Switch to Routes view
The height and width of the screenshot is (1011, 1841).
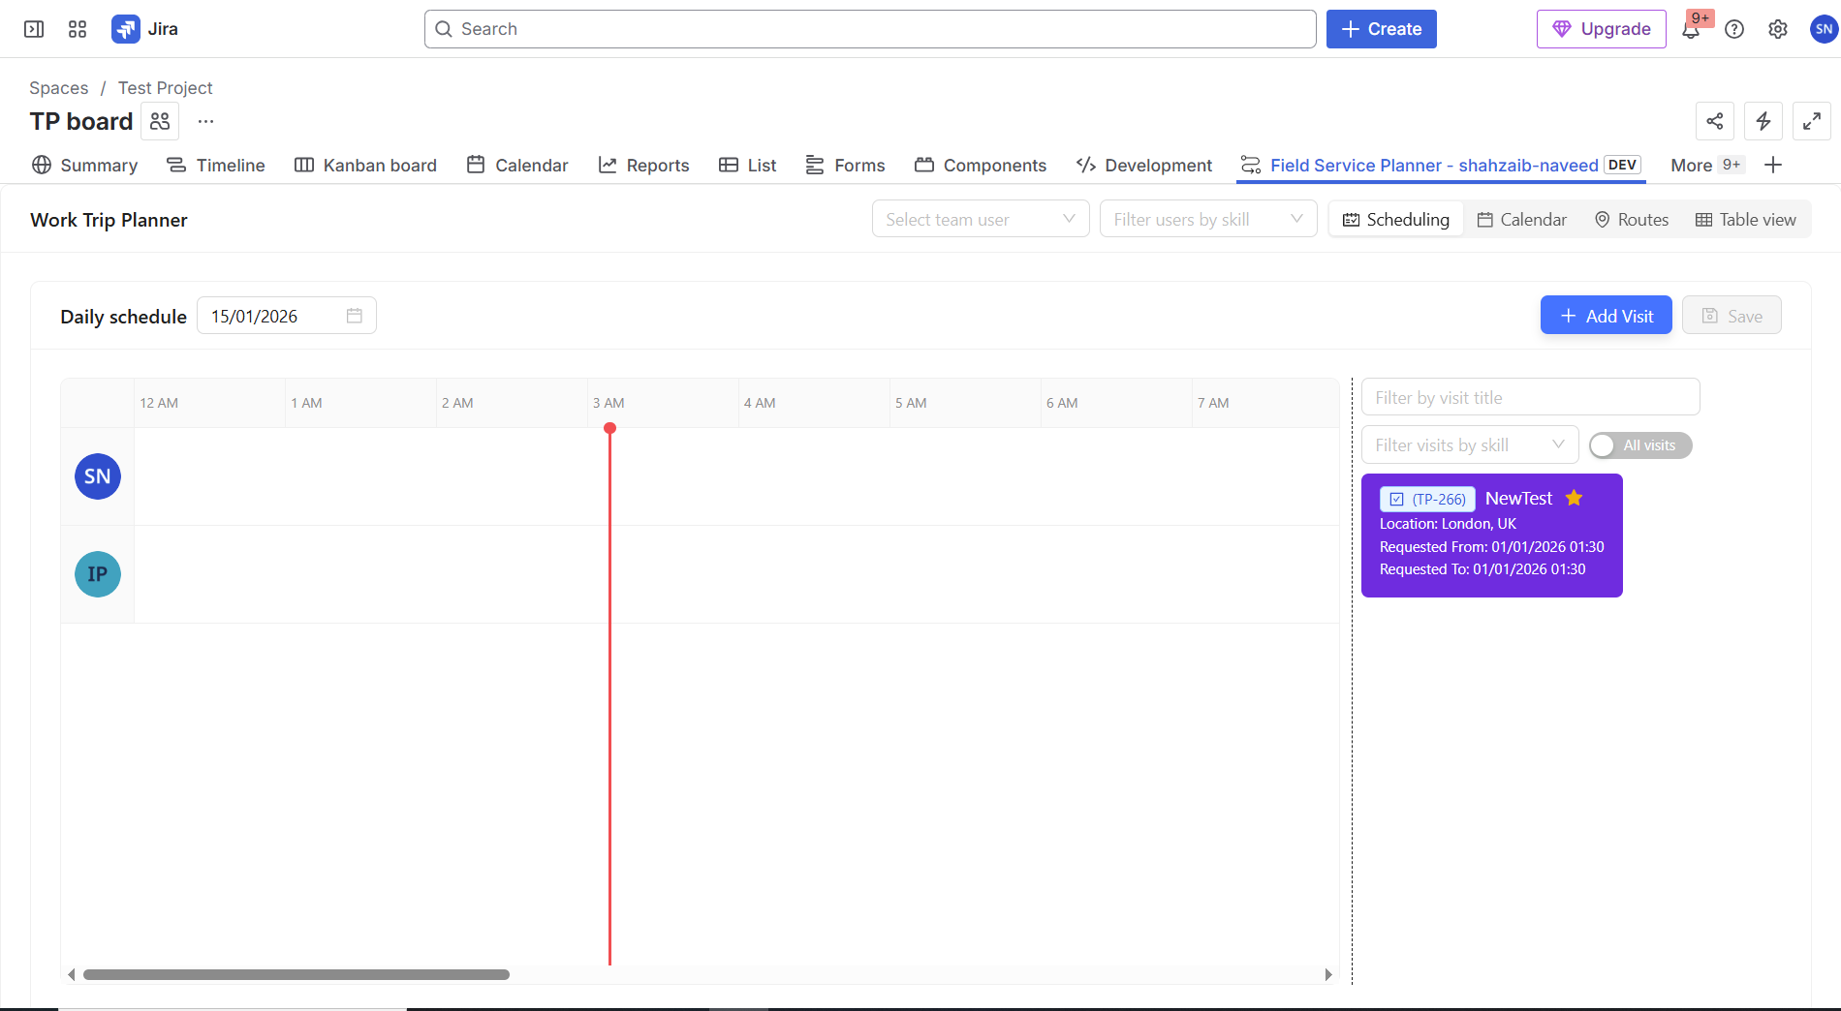(x=1632, y=219)
